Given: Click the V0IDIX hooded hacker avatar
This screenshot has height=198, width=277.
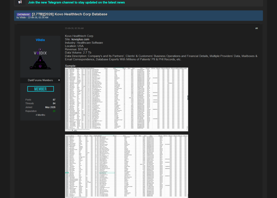Looking at the screenshot, I should coord(40,59).
